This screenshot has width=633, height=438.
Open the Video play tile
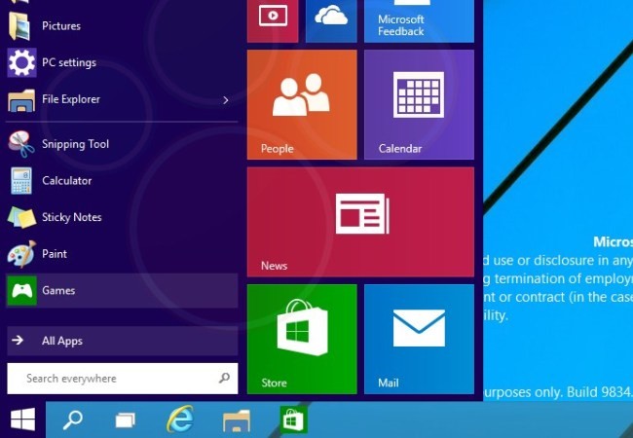pos(273,21)
